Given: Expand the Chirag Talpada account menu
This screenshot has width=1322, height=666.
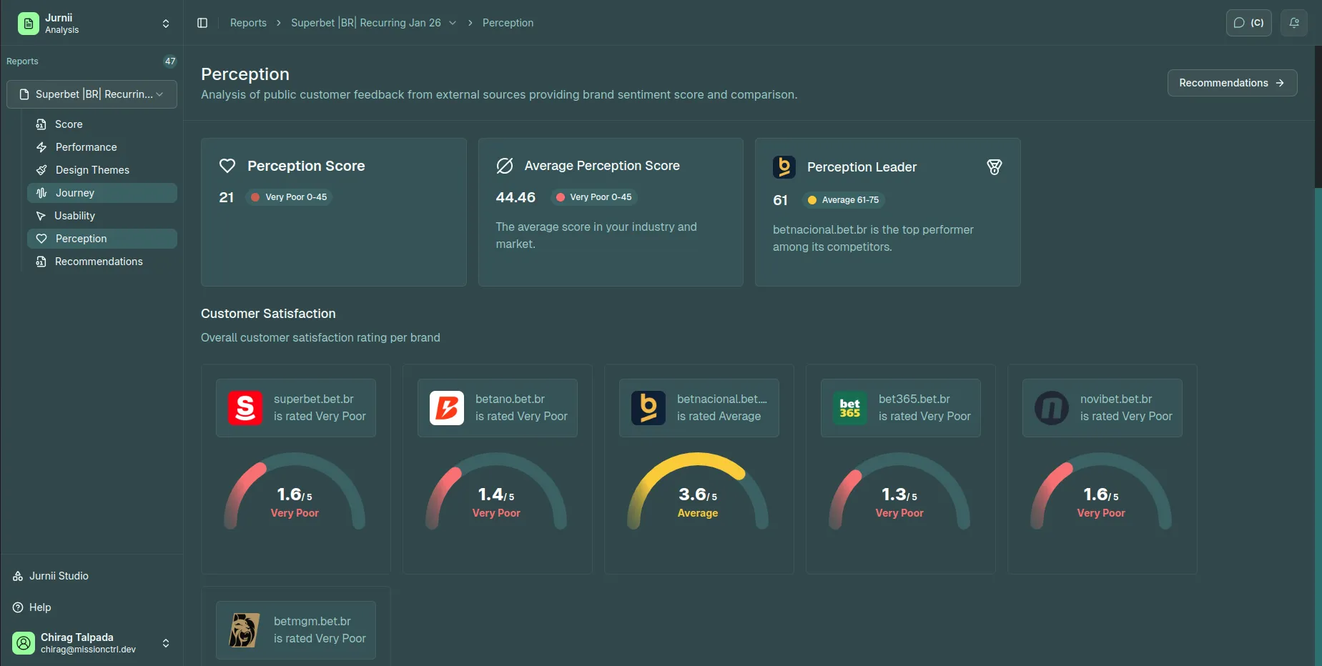Looking at the screenshot, I should tap(166, 643).
